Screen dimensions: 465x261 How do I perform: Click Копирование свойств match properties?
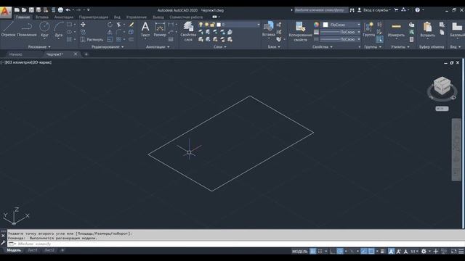(300, 31)
